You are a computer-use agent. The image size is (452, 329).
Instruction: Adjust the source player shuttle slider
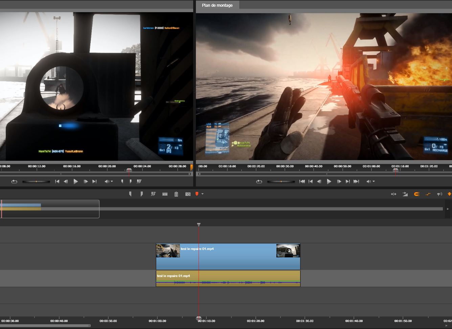pos(36,182)
